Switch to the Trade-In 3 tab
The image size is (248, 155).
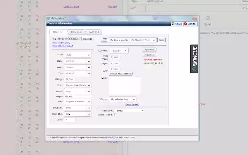(x=94, y=32)
